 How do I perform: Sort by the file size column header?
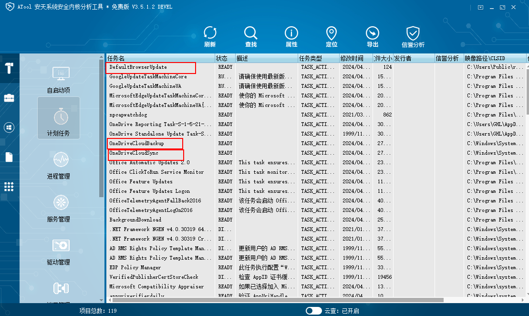(383, 58)
